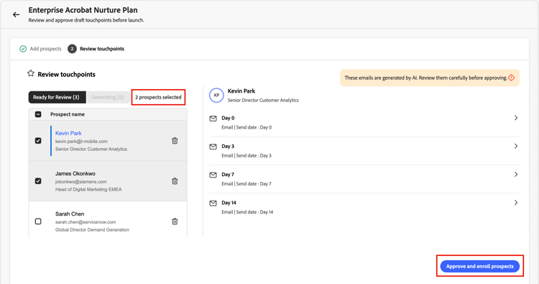This screenshot has width=539, height=284.
Task: Click Kevin Park name in detail header
Action: [x=241, y=91]
